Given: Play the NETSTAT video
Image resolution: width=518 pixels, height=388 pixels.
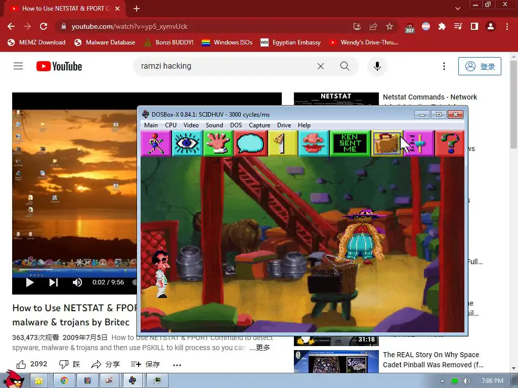Looking at the screenshot, I should coord(30,282).
